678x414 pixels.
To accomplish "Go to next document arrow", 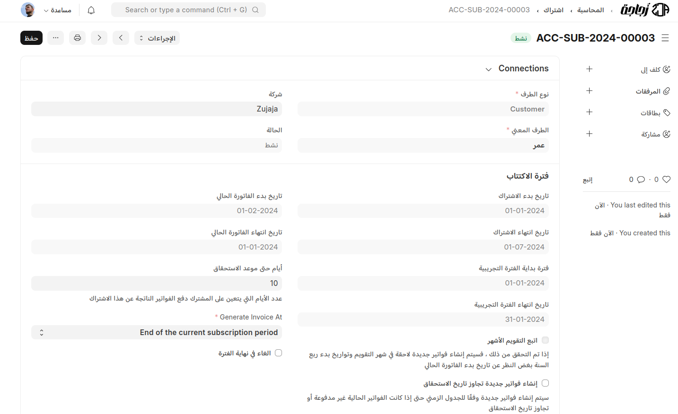I will tap(99, 38).
